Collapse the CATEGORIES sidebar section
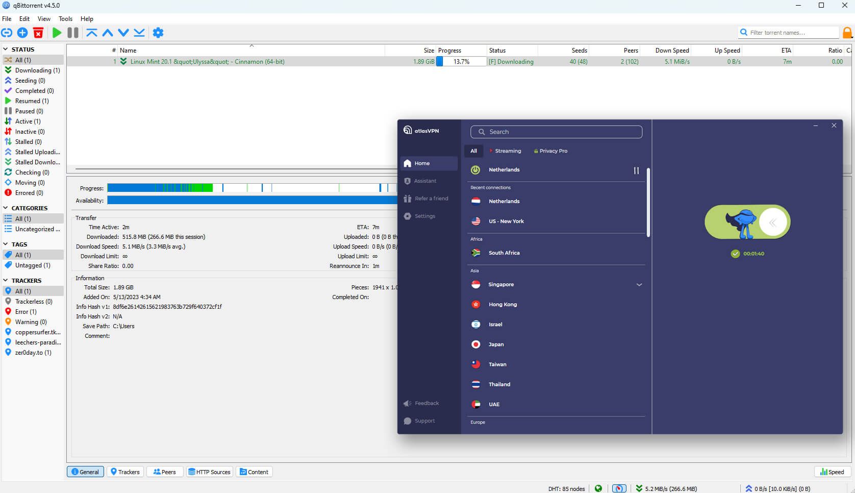This screenshot has width=855, height=493. tap(6, 208)
